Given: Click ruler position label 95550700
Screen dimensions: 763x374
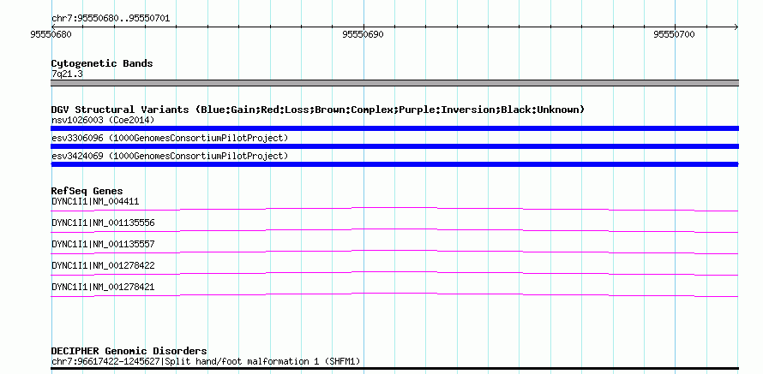Looking at the screenshot, I should click(675, 34).
